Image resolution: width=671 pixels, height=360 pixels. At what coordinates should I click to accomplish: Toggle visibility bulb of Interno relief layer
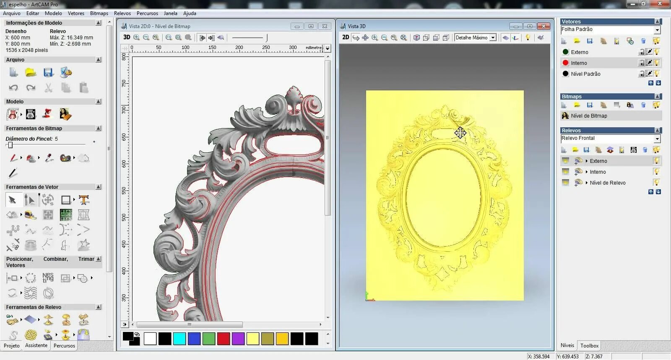pos(656,172)
